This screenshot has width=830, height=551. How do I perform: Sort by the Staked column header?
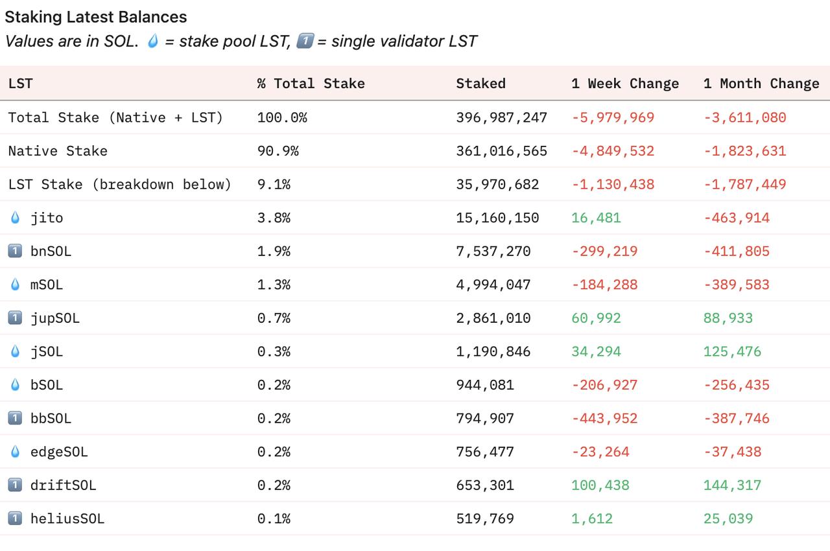[480, 84]
